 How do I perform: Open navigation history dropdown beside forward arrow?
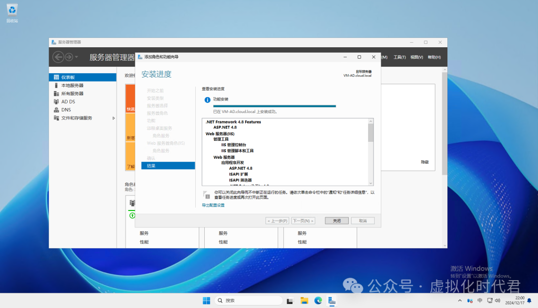click(76, 57)
